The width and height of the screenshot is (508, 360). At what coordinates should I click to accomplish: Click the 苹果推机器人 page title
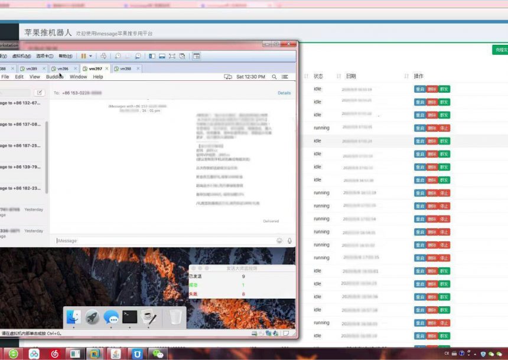tap(48, 32)
